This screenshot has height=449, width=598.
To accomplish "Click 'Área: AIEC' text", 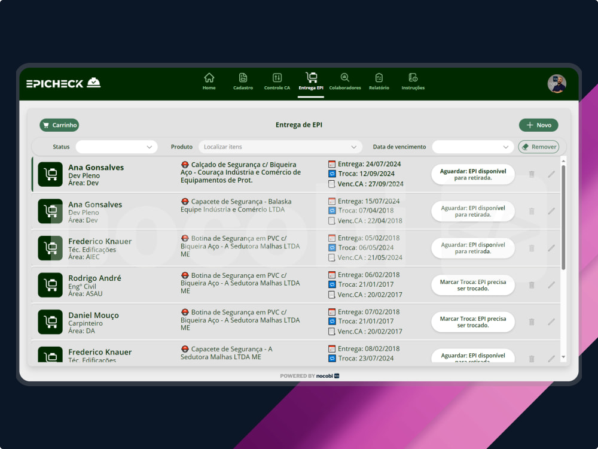I will 84,257.
